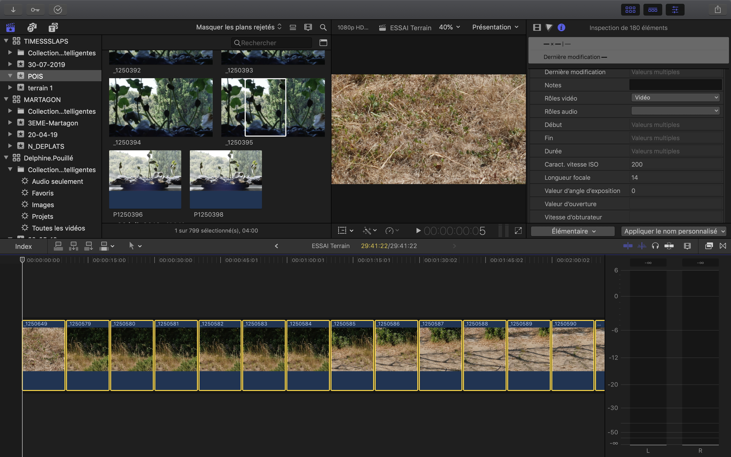Open the timeline Index panel
Viewport: 731px width, 457px height.
tap(23, 246)
